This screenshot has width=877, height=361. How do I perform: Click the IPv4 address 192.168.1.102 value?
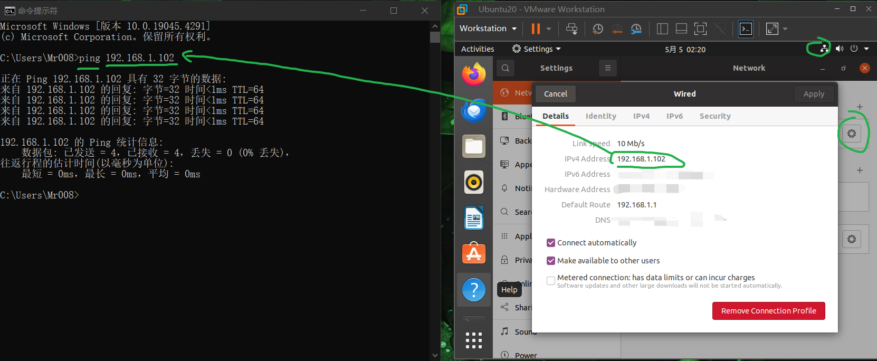[641, 159]
